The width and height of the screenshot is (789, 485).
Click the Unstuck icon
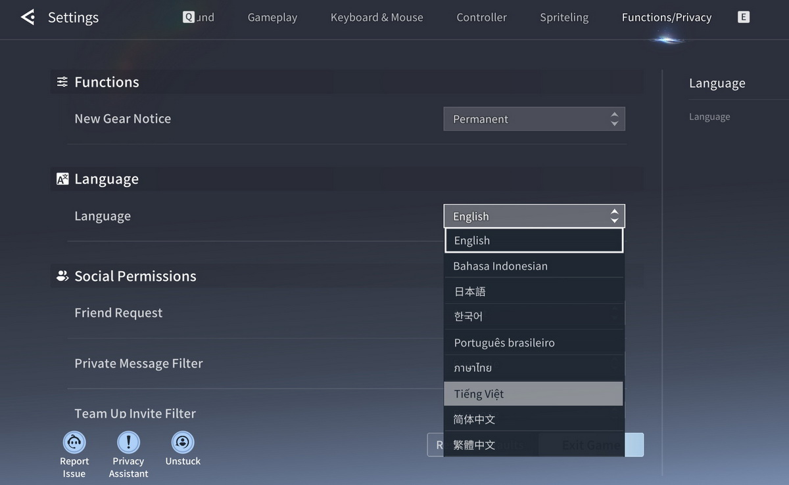pyautogui.click(x=183, y=442)
